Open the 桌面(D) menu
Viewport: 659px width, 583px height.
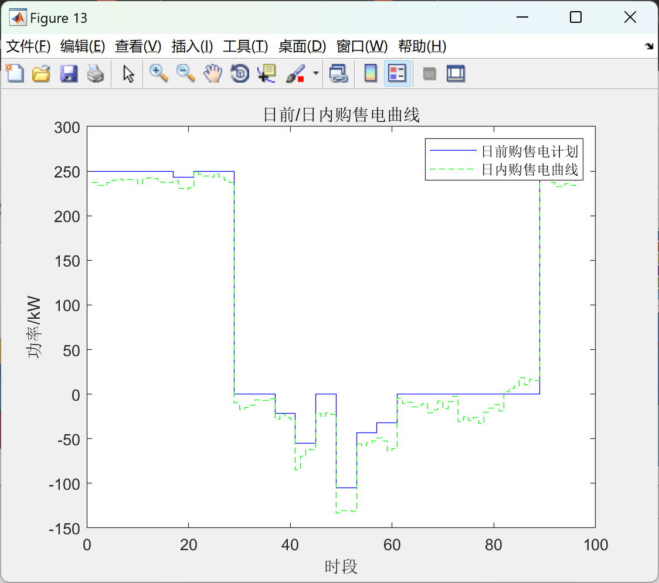pos(302,46)
